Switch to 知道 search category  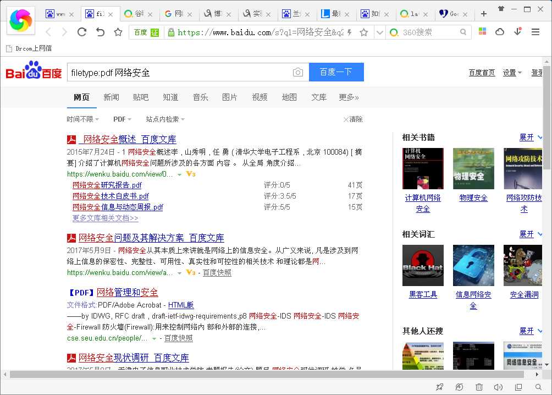170,97
